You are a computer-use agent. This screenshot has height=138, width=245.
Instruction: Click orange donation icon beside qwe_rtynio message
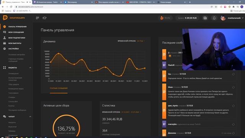pos(164,110)
